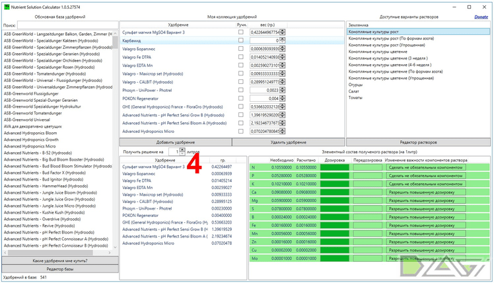The width and height of the screenshot is (494, 283).
Task: Select Advanced Nutrients Kushie Kush
Action: [44, 213]
